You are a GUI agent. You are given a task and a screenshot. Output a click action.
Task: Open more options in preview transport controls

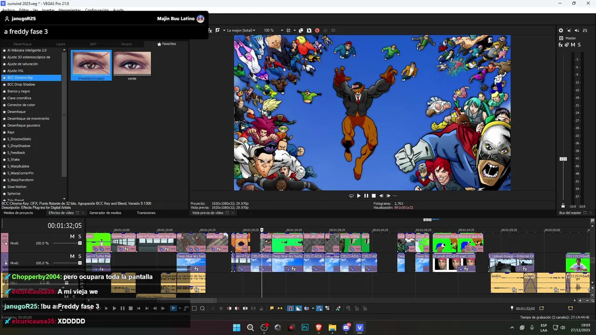coord(395,196)
